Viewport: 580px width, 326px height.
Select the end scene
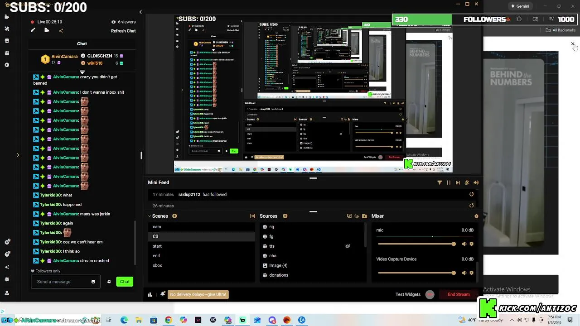(x=201, y=256)
